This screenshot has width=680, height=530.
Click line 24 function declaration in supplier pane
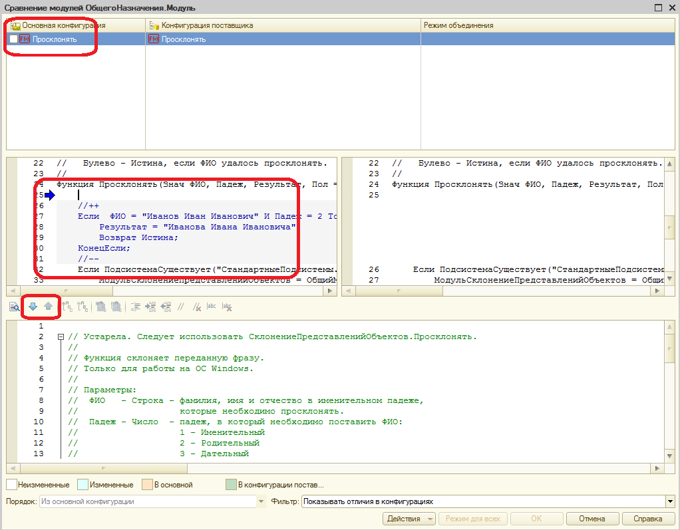(x=528, y=185)
